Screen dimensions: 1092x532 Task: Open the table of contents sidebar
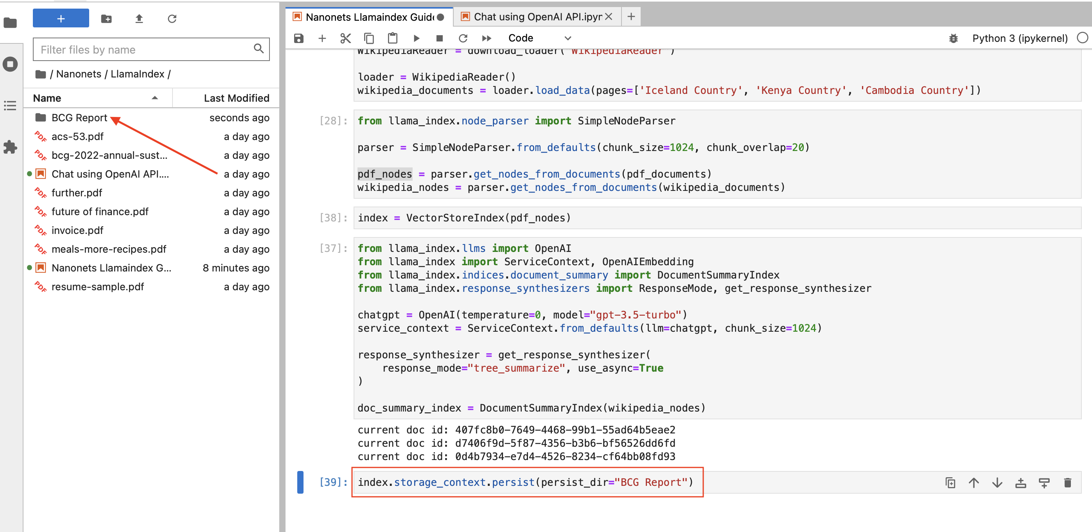10,106
